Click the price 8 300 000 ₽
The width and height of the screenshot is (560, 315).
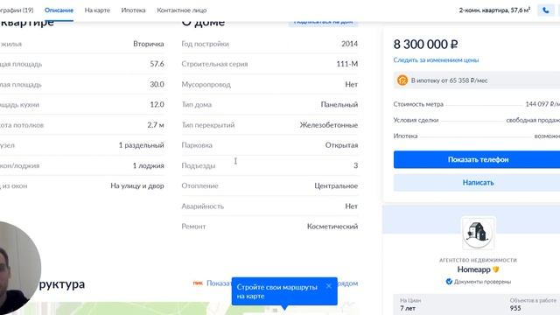tap(425, 45)
